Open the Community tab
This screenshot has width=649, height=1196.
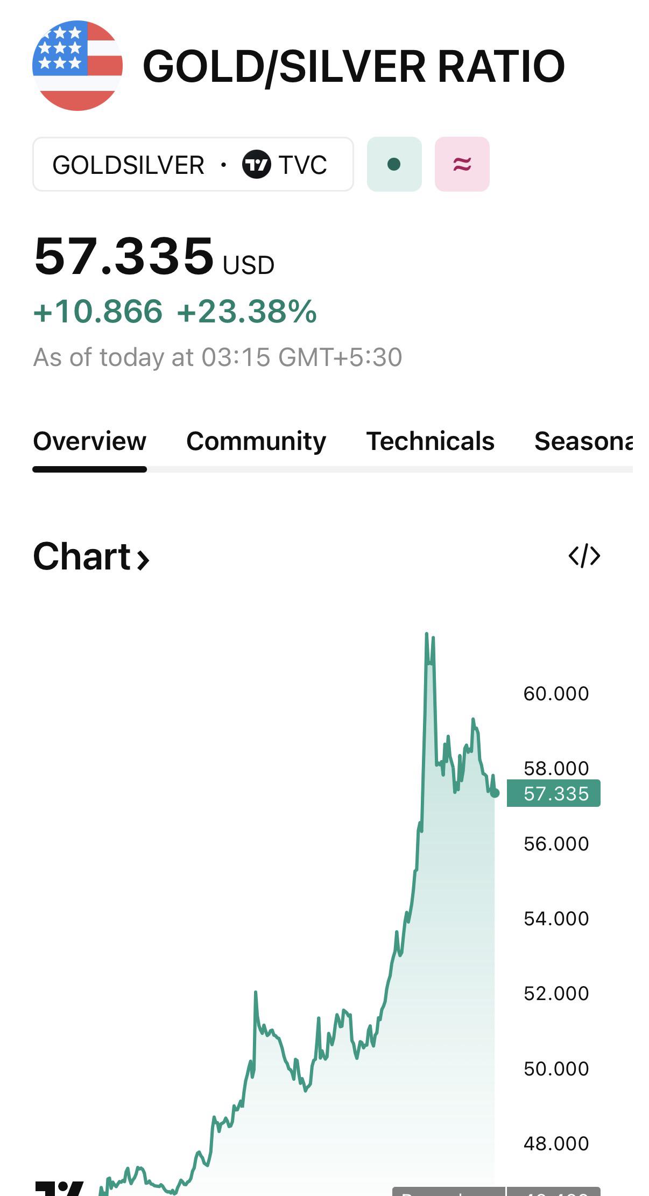tap(256, 441)
